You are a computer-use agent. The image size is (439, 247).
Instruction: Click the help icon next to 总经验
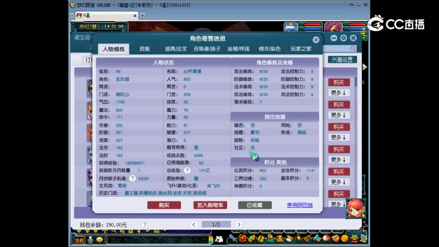pos(187,170)
